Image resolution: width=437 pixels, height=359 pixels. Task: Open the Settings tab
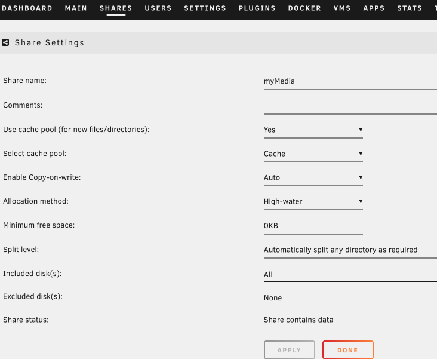[x=205, y=8]
